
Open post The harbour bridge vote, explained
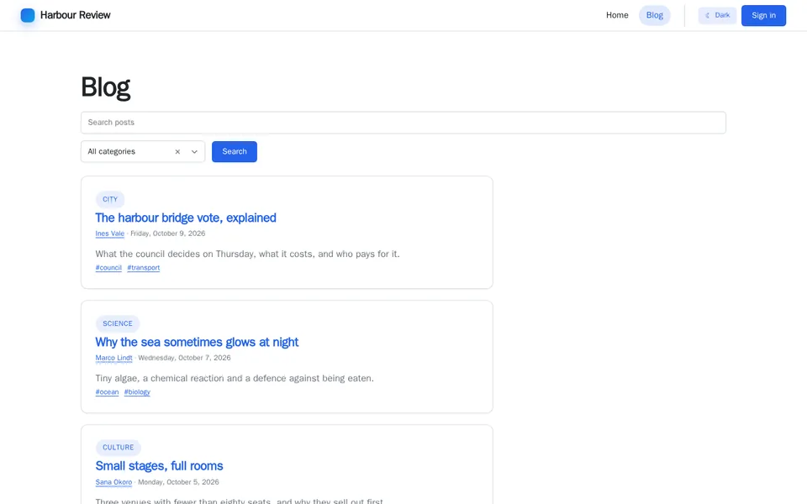coord(186,218)
